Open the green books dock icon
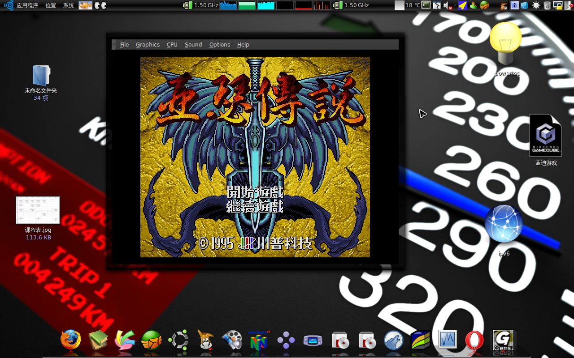The image size is (574, 358). pyautogui.click(x=98, y=340)
